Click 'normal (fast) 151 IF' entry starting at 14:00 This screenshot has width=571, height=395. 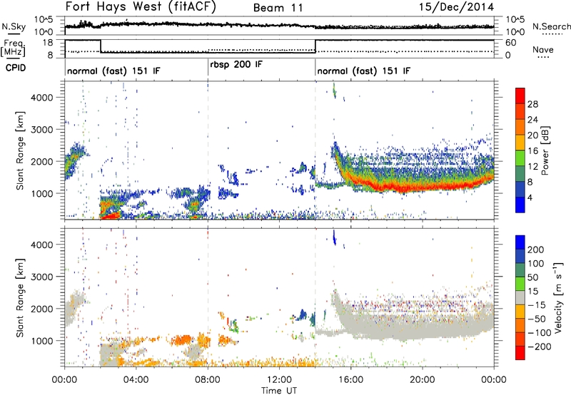363,71
